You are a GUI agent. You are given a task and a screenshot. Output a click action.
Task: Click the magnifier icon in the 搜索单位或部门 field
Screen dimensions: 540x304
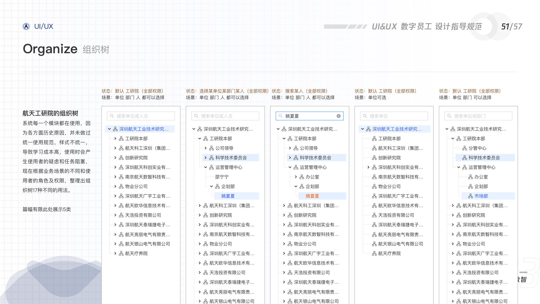point(449,116)
